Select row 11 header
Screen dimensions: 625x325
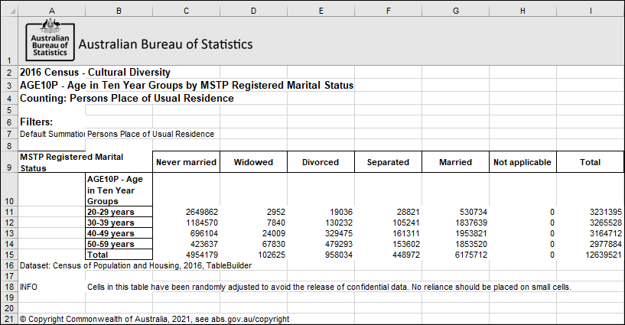[x=9, y=212]
